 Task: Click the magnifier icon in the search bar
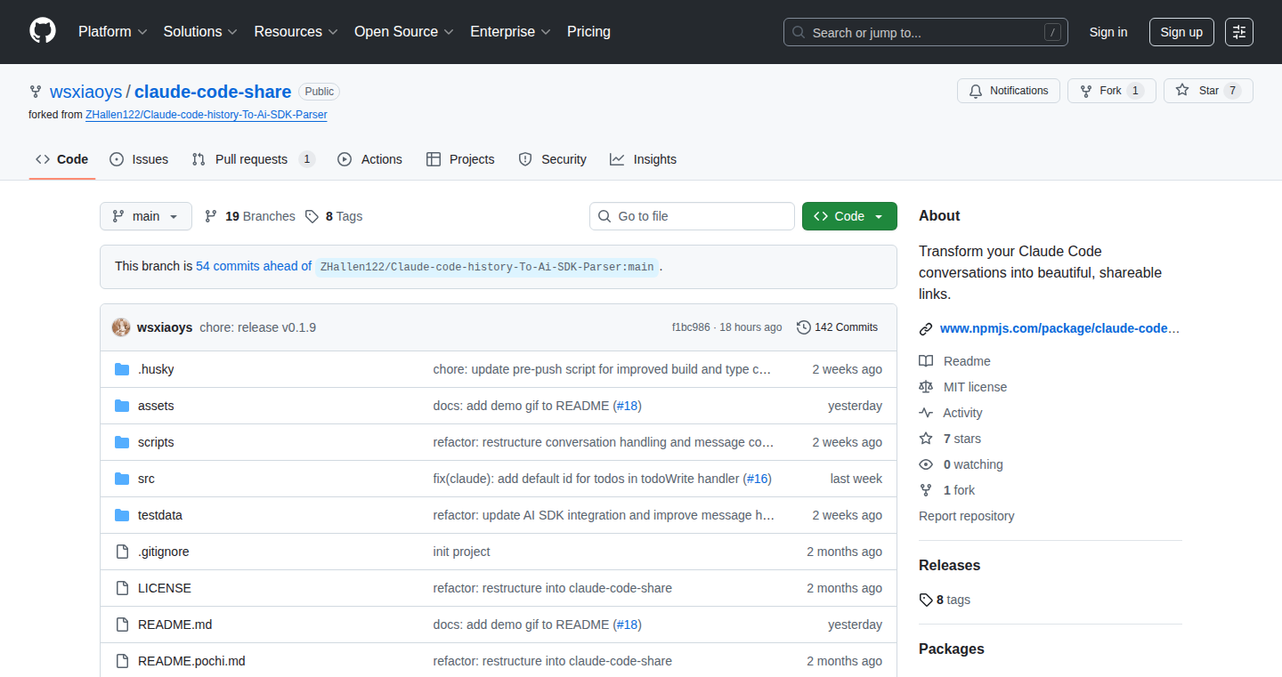pos(799,32)
